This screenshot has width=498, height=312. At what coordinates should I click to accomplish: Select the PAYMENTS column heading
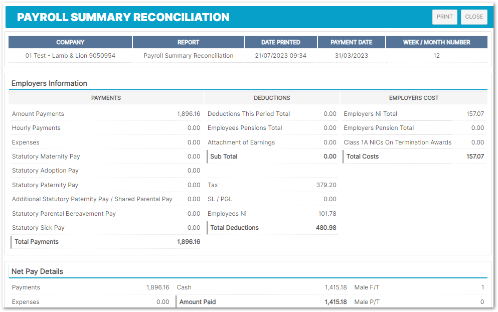click(106, 98)
